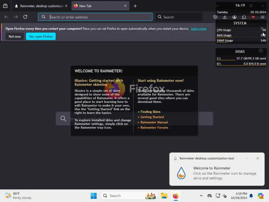Image resolution: width=269 pixels, height=202 pixels.
Task: Go forward with the forward arrow
Action: click(16, 17)
